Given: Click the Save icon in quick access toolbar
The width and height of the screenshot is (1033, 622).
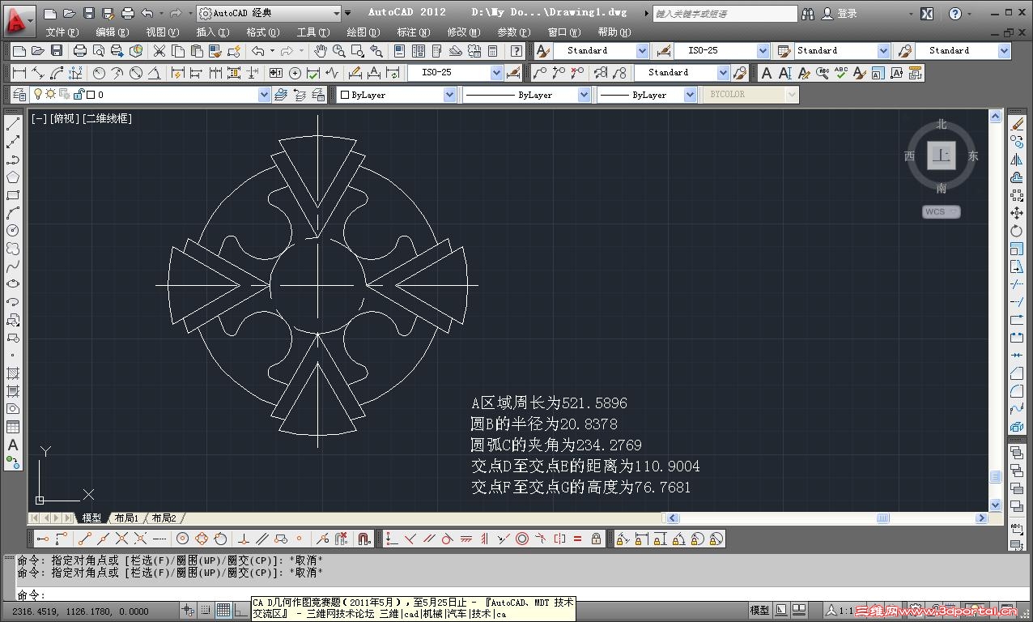Looking at the screenshot, I should pyautogui.click(x=89, y=14).
